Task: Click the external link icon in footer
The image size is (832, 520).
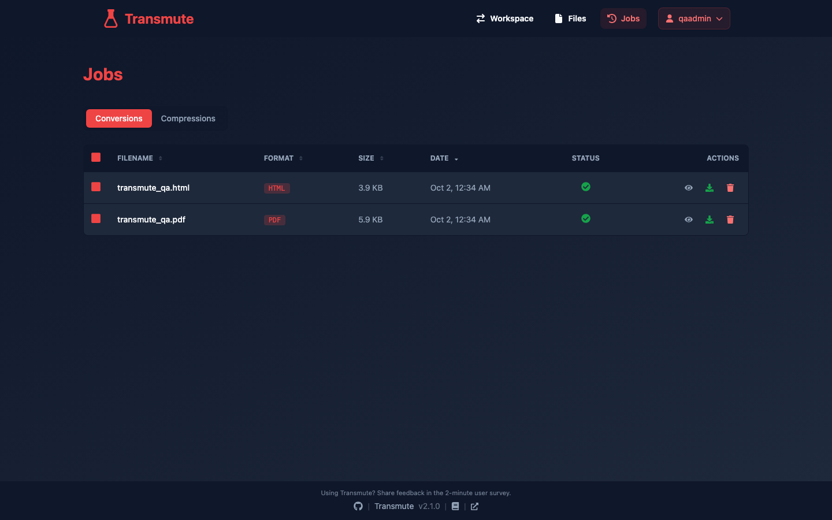Action: pos(474,506)
